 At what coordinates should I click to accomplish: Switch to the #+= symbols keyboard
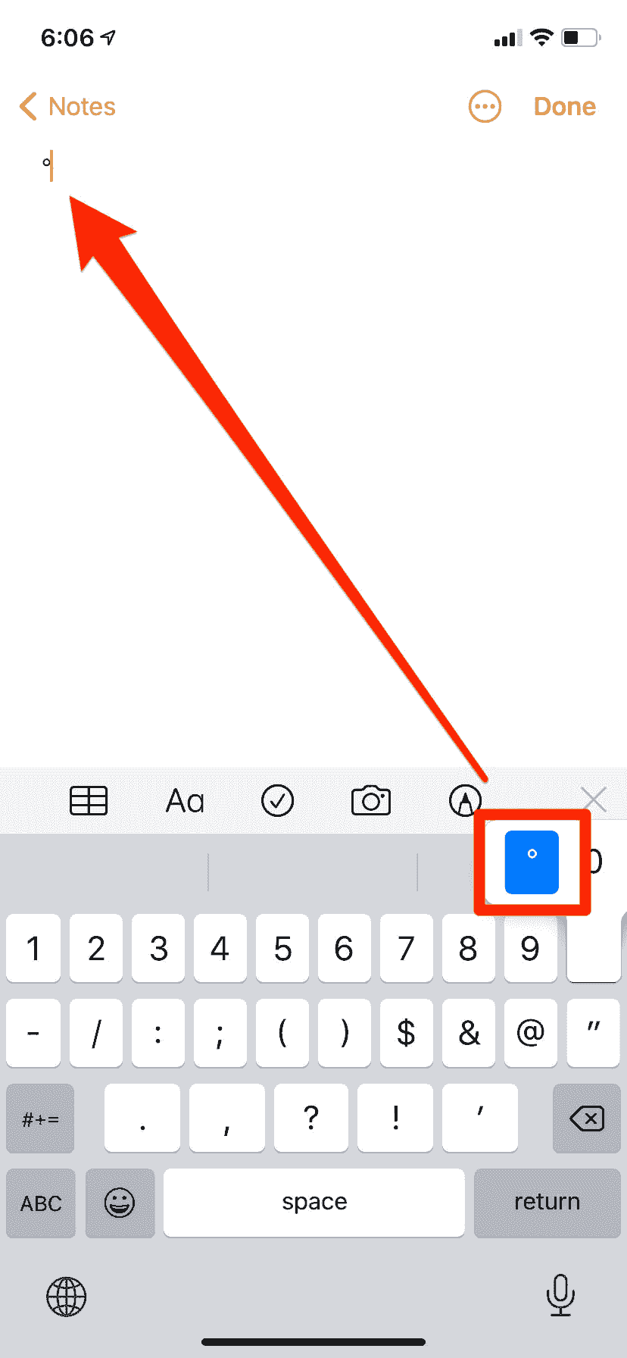[40, 1118]
